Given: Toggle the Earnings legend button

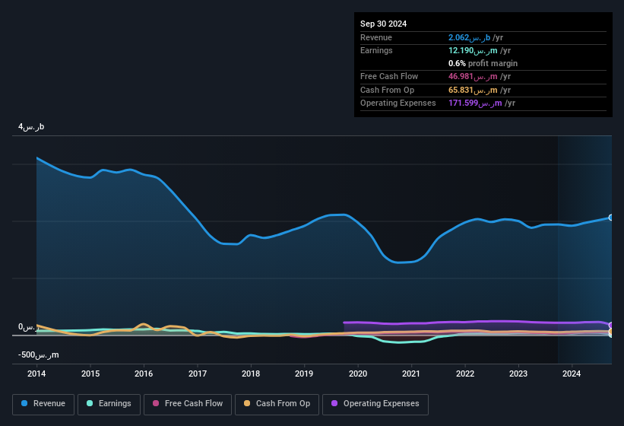Looking at the screenshot, I should click(x=109, y=404).
